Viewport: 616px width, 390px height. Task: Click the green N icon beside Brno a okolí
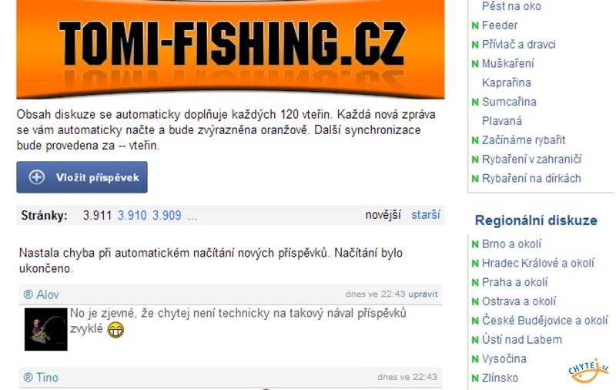(475, 244)
